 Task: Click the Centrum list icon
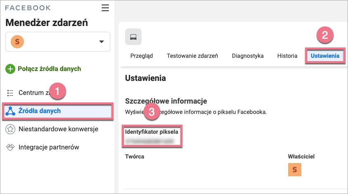pos(11,93)
